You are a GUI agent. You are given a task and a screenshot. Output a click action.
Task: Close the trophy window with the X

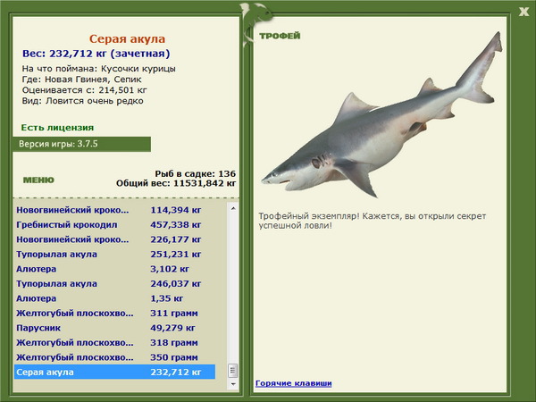(523, 12)
